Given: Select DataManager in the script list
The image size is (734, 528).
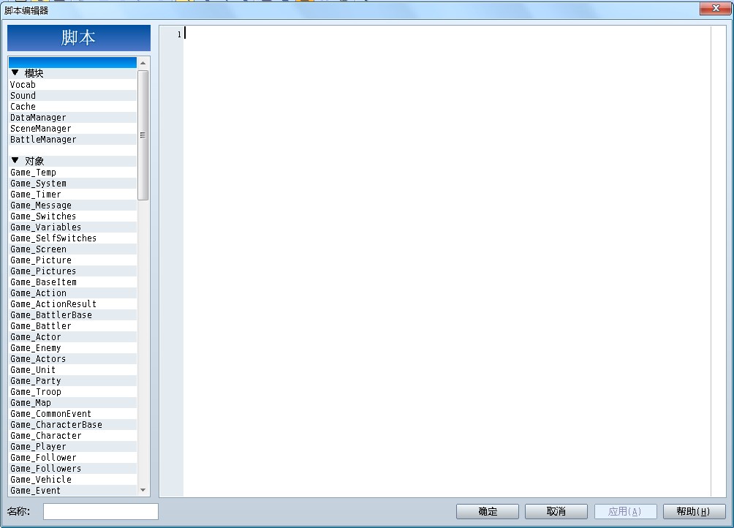Looking at the screenshot, I should pos(73,118).
